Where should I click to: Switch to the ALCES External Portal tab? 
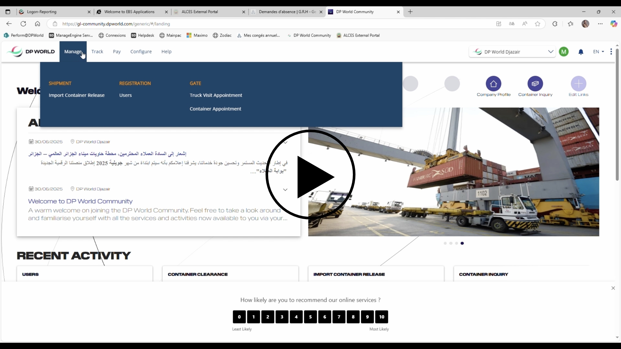pyautogui.click(x=200, y=12)
